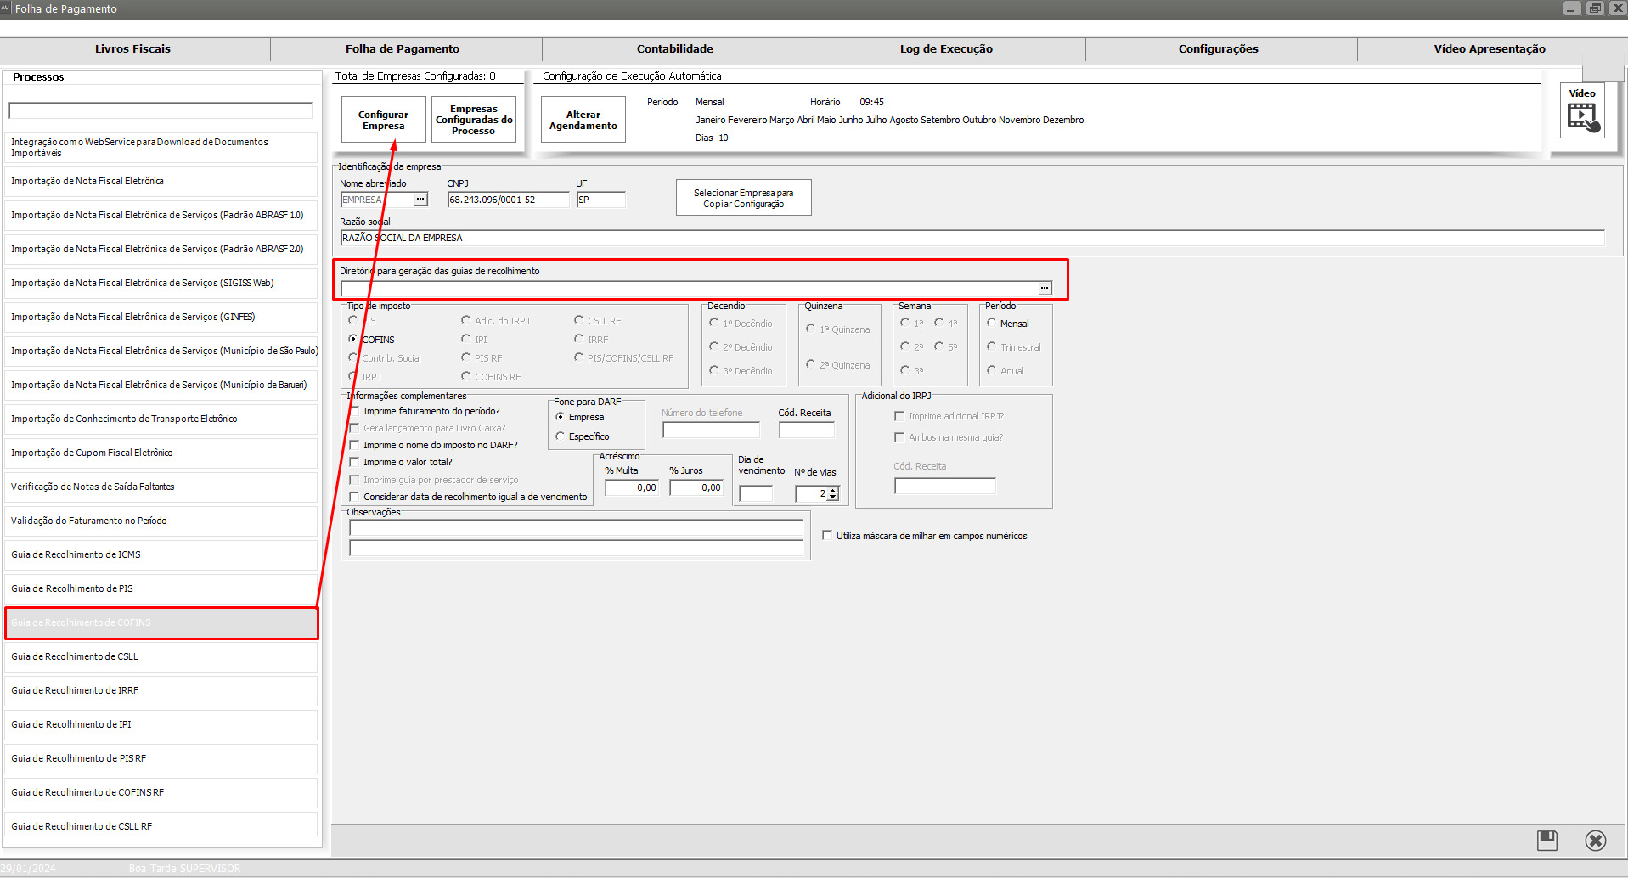This screenshot has width=1628, height=878.
Task: Choose Específico for Fone para DARF
Action: click(x=560, y=436)
